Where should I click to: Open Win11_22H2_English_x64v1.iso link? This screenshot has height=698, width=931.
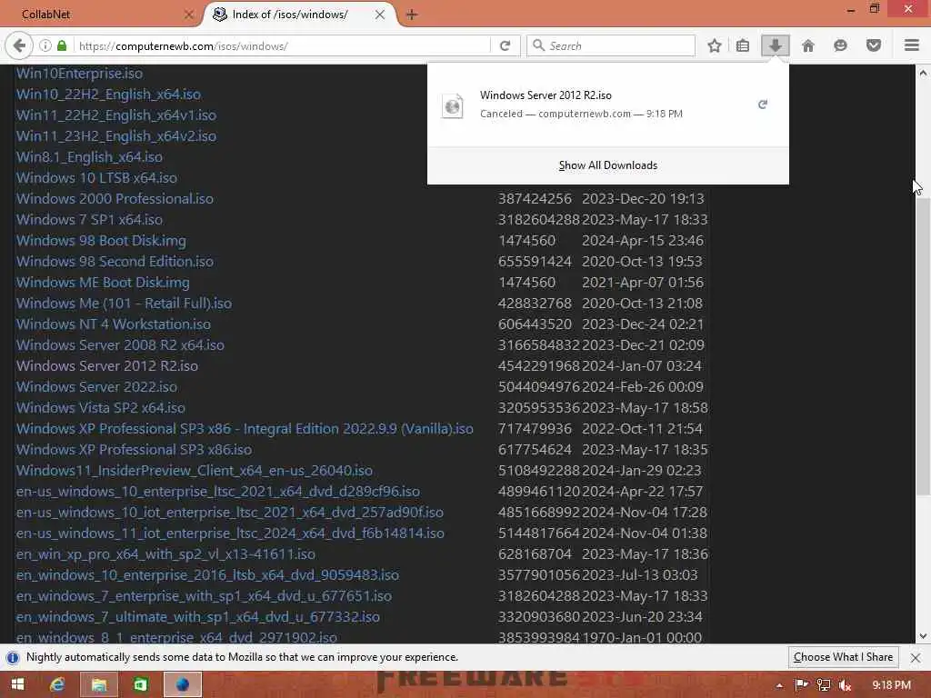pyautogui.click(x=116, y=115)
